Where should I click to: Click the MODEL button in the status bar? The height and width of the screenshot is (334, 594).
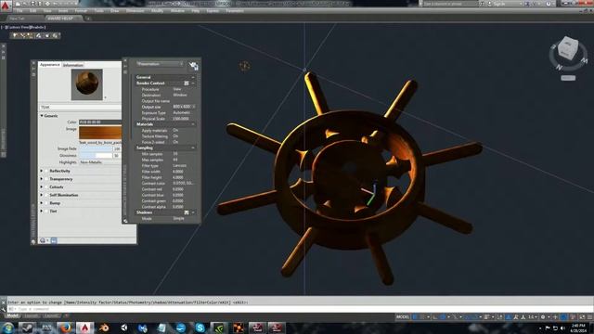(x=403, y=316)
